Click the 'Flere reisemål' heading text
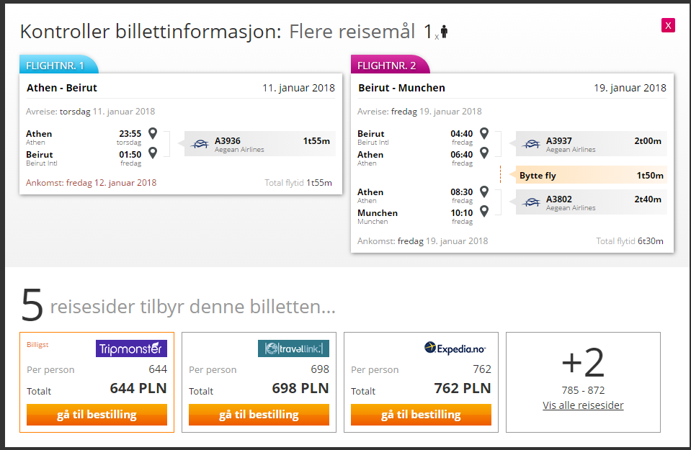The height and width of the screenshot is (450, 691). point(352,32)
